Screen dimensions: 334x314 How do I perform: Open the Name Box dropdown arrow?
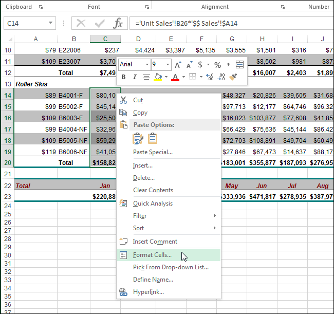(x=50, y=23)
